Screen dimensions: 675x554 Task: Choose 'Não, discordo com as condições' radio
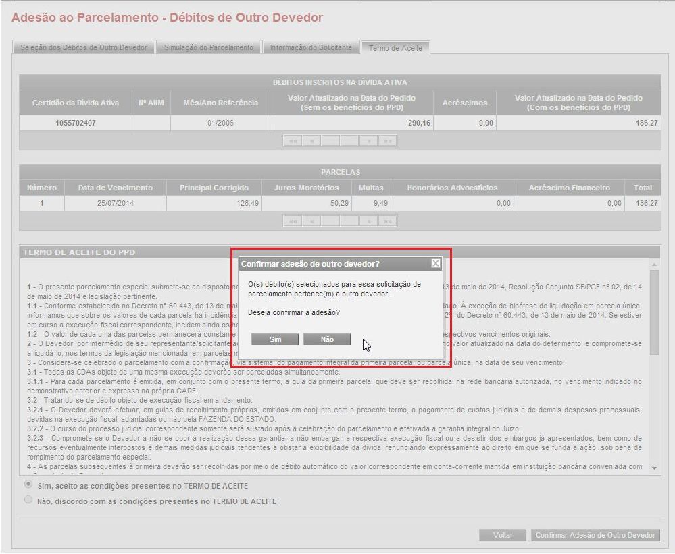click(x=28, y=501)
